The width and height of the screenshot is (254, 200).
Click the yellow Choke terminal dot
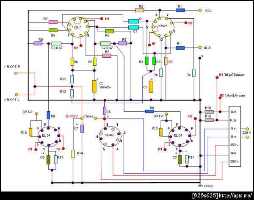click(x=96, y=118)
